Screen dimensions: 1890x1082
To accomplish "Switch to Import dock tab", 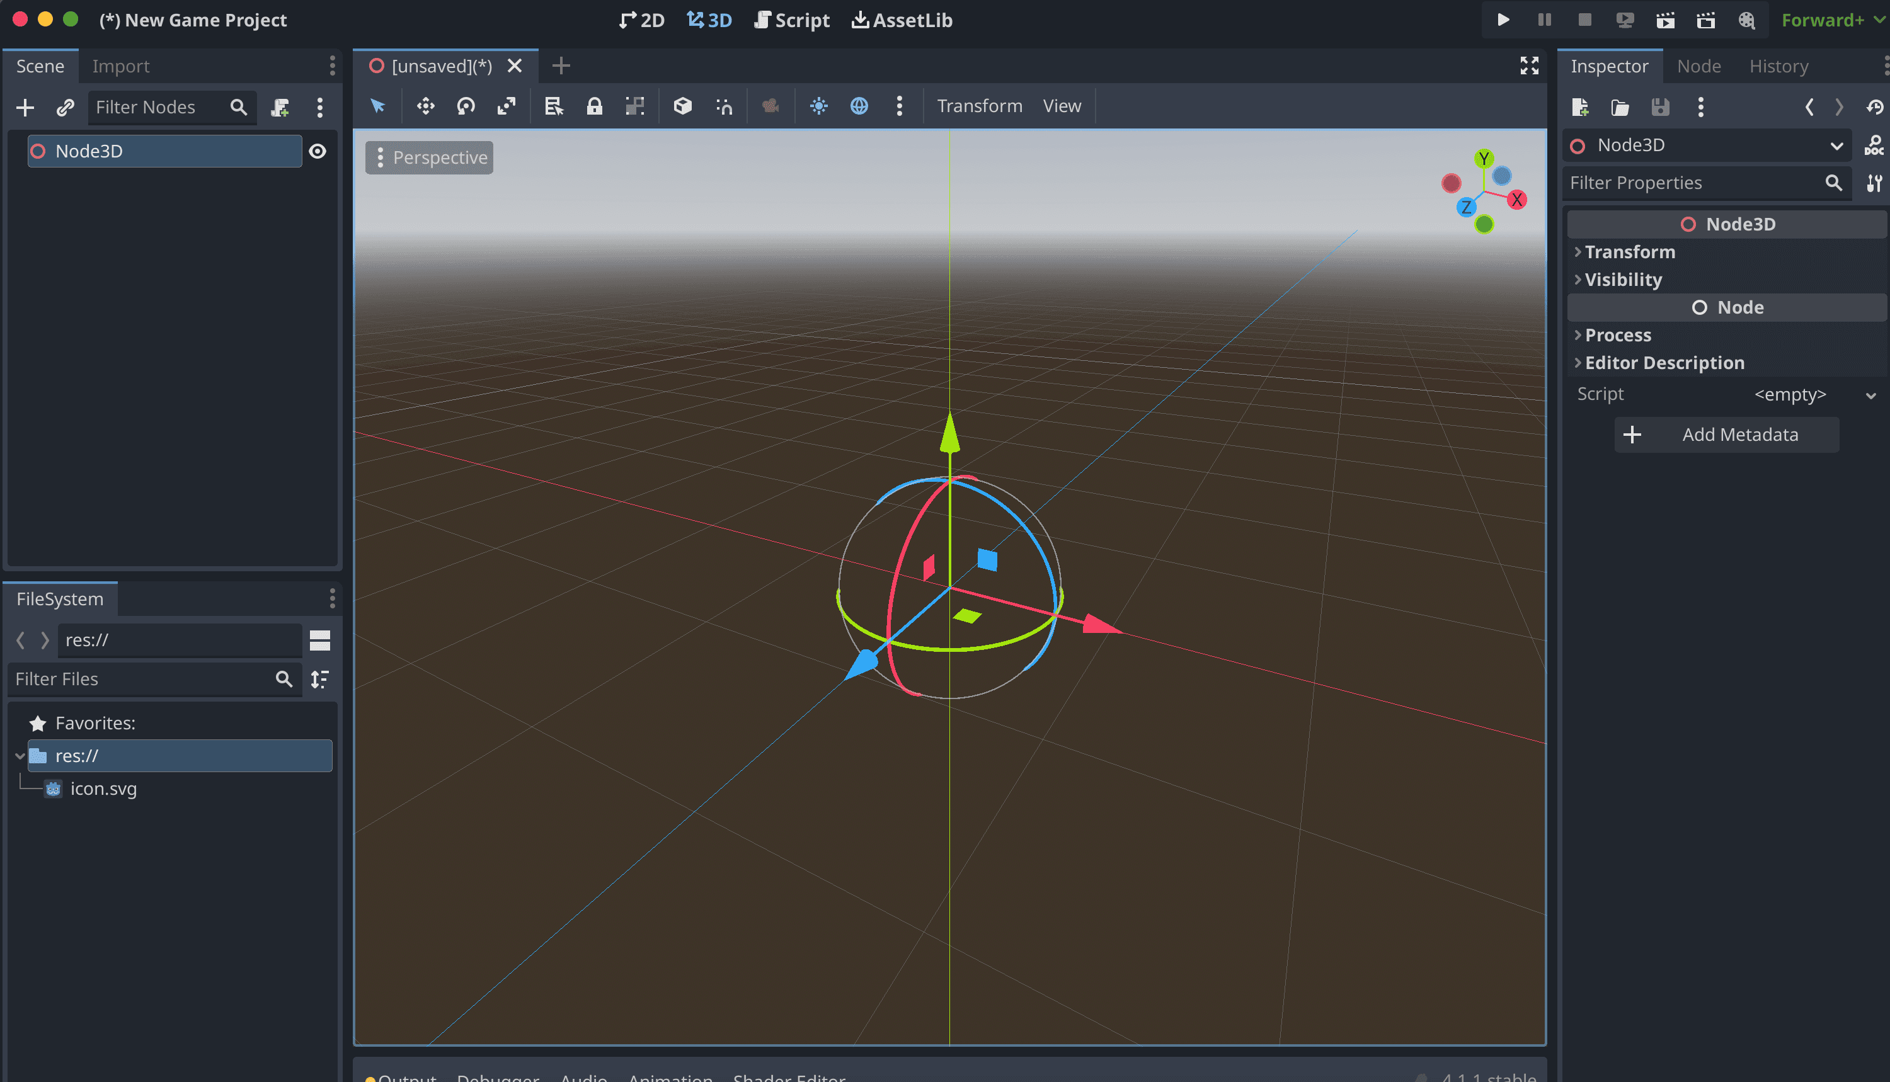I will 120,67.
